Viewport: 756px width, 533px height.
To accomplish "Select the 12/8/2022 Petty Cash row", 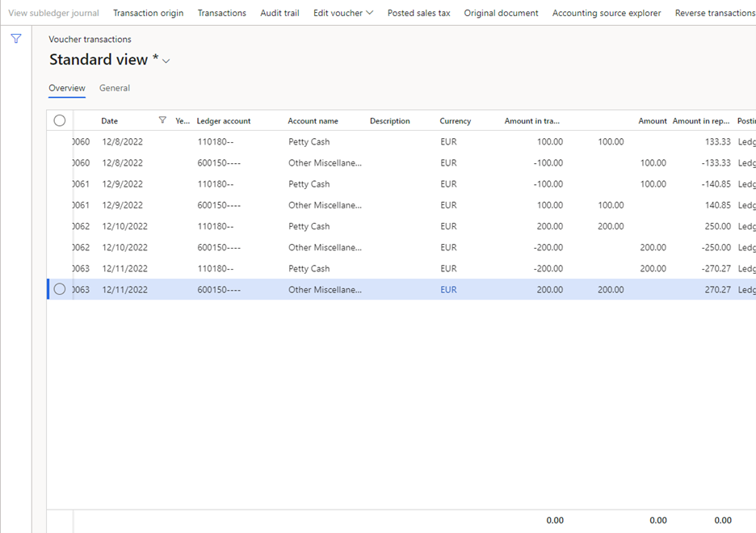I will [401, 141].
